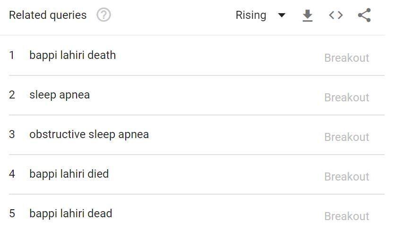Open the 'bappi lahiri death' query
Viewport: 403px width, 246px height.
(72, 55)
